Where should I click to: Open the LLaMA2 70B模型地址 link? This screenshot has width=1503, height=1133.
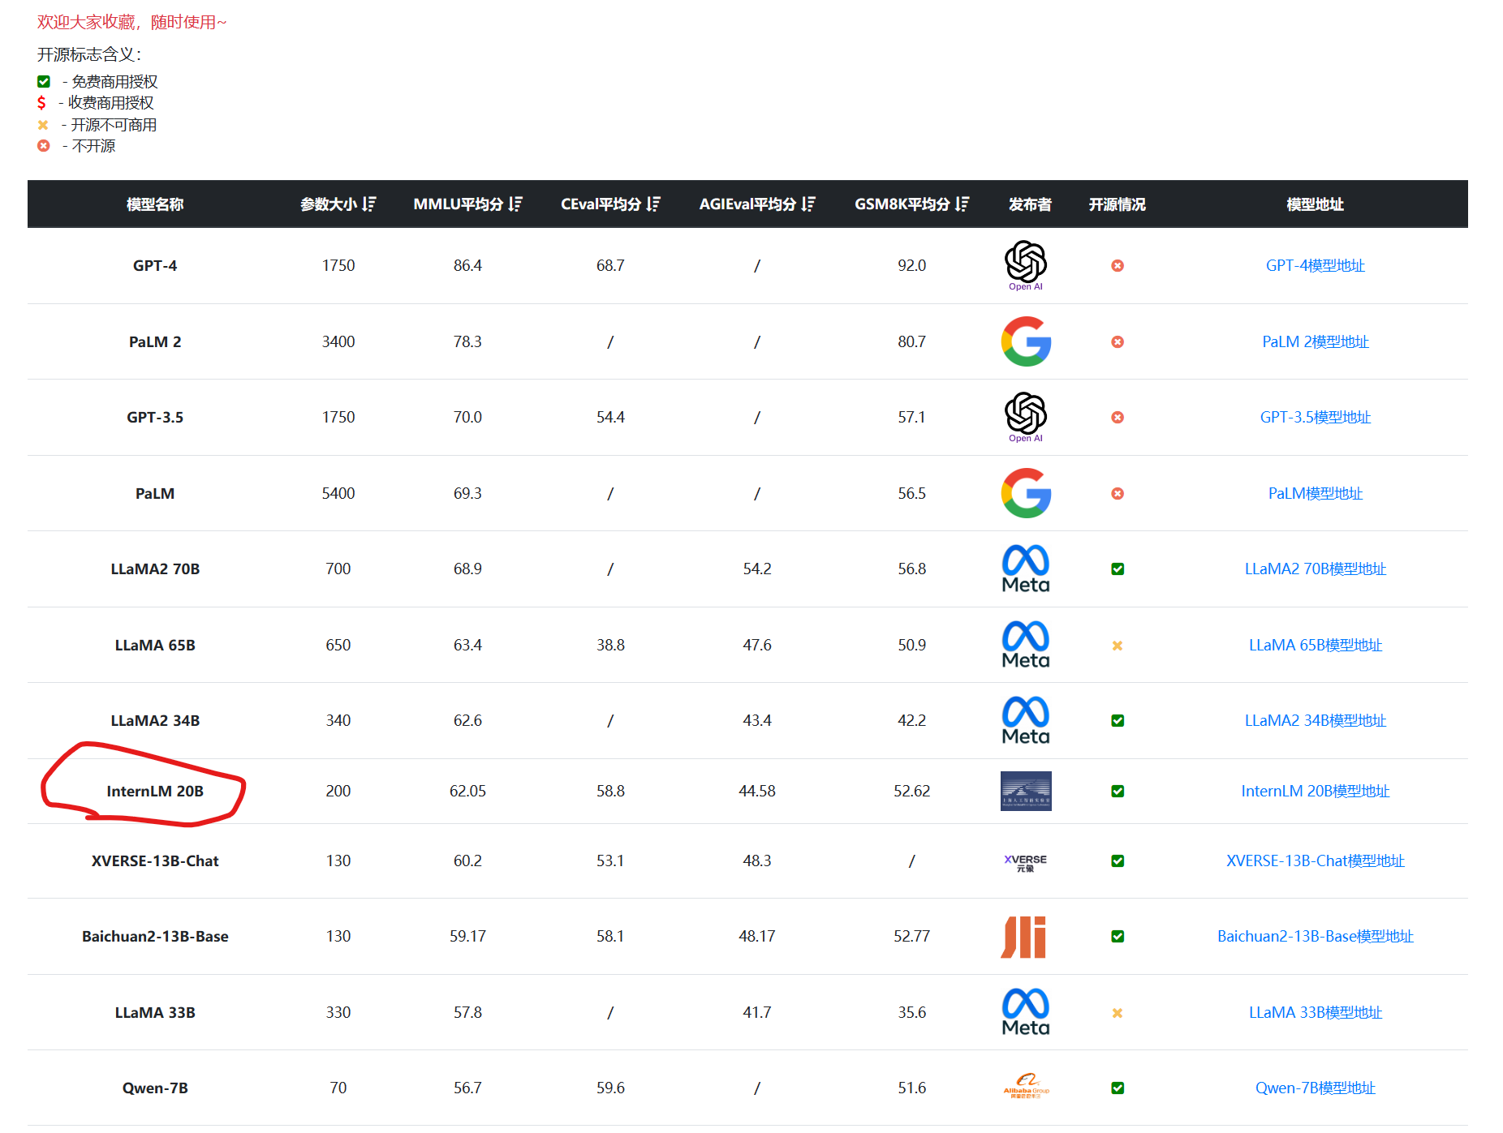(1315, 569)
